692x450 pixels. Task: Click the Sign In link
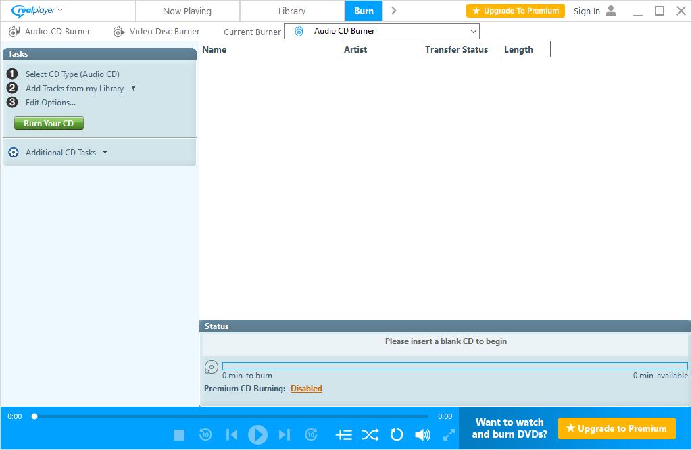(587, 11)
